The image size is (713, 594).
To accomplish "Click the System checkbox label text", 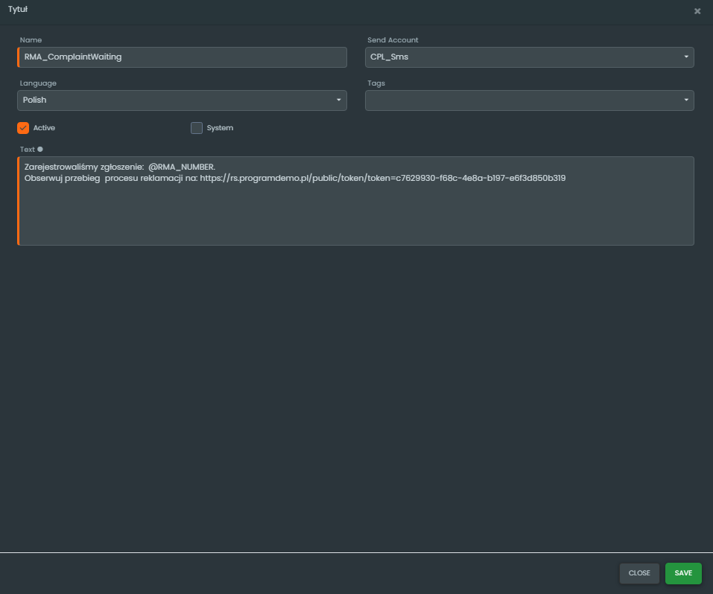I will pos(220,128).
